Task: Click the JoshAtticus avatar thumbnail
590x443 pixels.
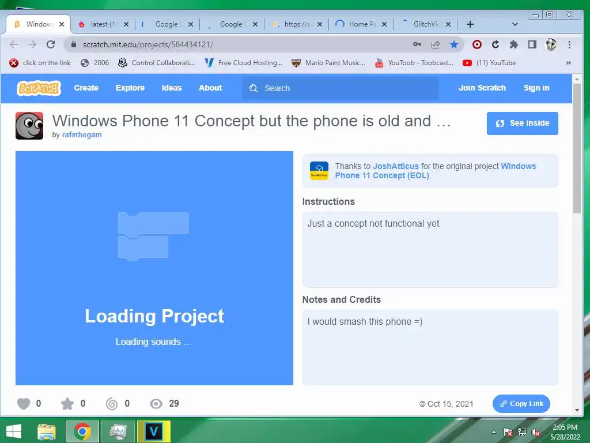Action: tap(319, 171)
